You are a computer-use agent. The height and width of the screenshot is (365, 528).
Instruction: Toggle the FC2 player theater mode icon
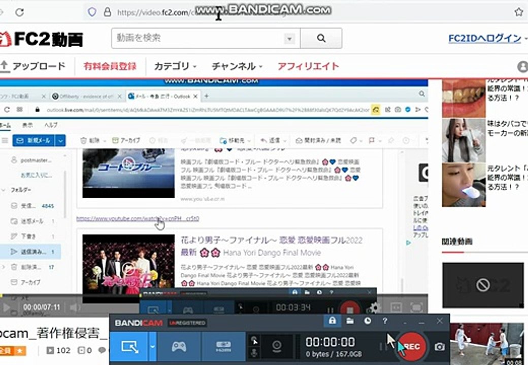[x=395, y=307]
